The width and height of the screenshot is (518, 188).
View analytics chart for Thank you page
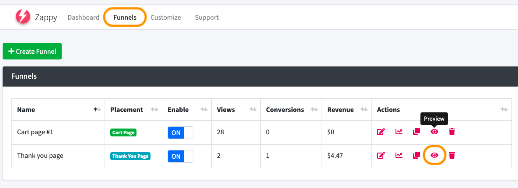(399, 155)
